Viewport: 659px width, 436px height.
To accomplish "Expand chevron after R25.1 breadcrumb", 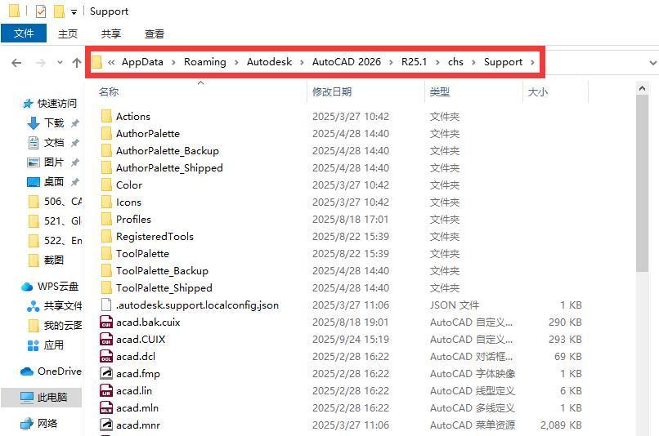I will pos(437,63).
